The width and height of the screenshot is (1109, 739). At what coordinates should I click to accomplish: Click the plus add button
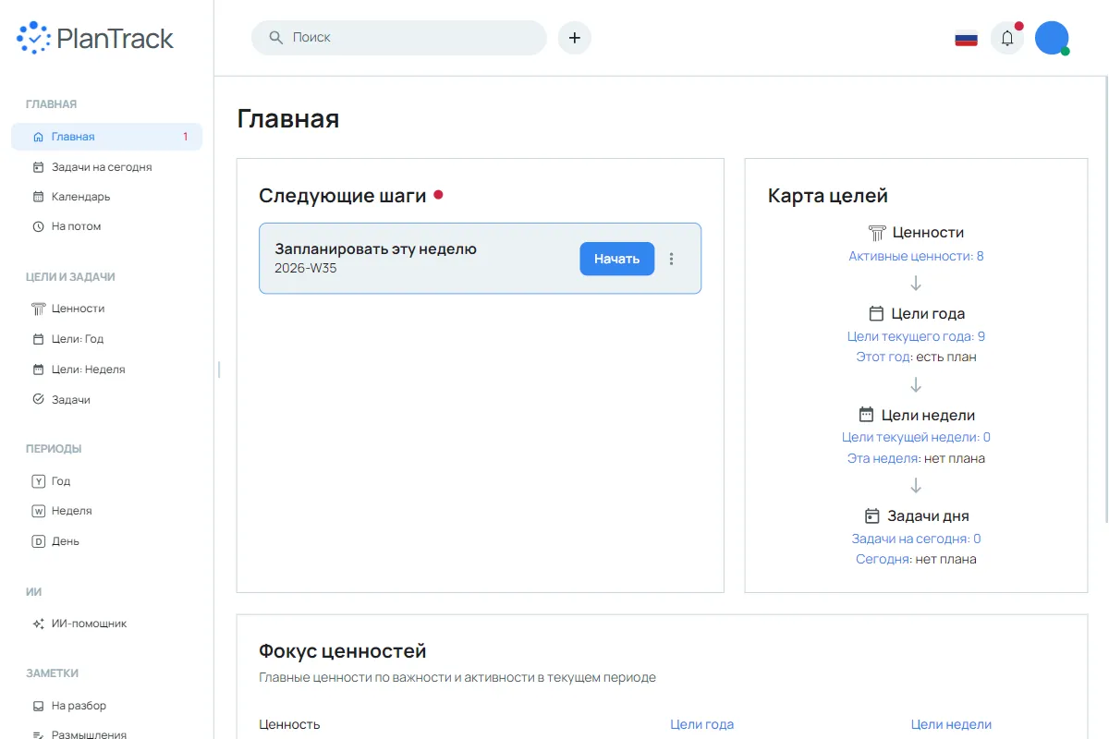point(575,38)
